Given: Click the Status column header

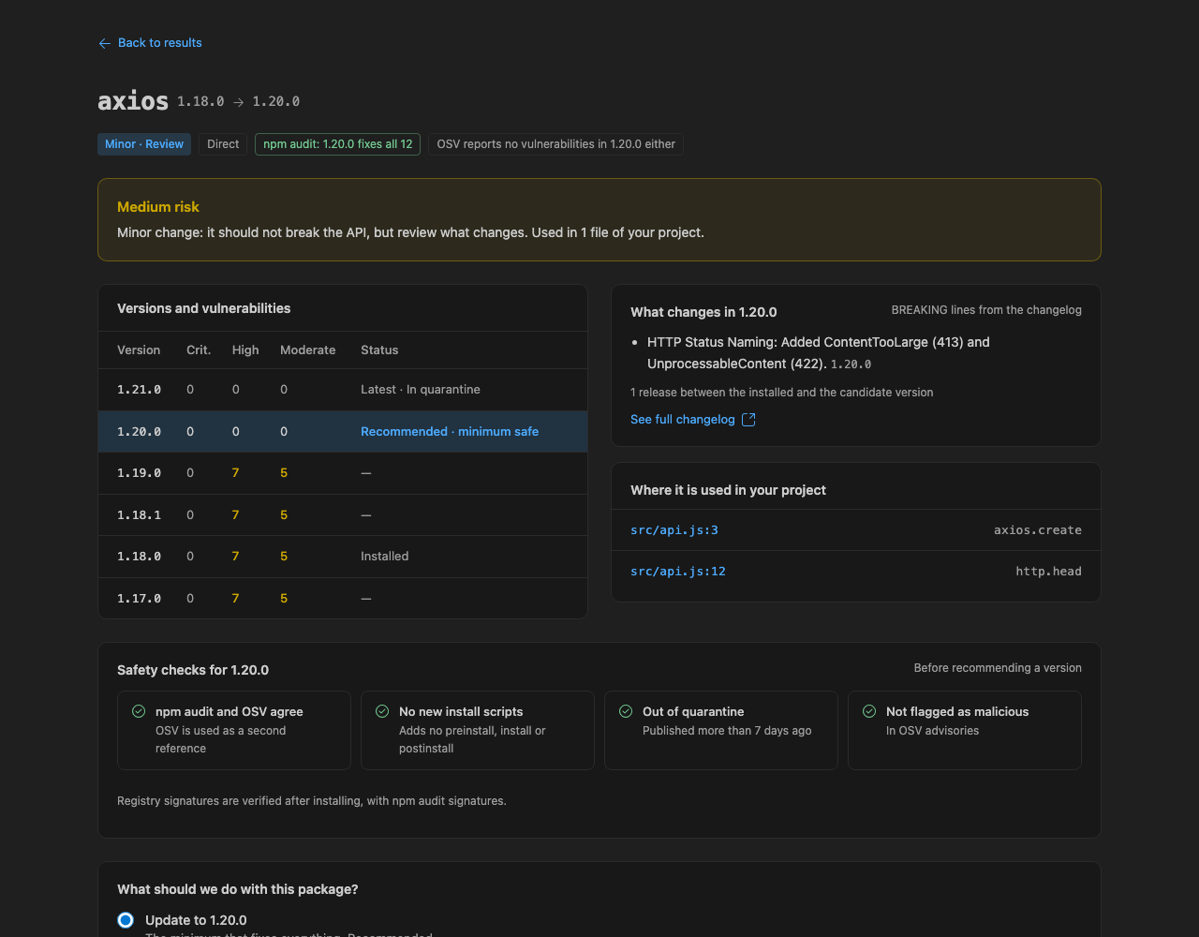Looking at the screenshot, I should pyautogui.click(x=379, y=350).
